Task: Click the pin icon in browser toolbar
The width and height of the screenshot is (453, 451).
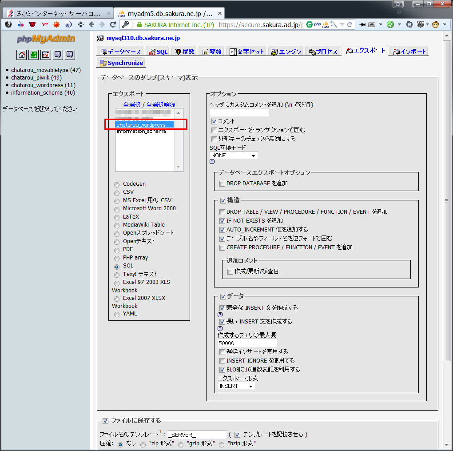Action: 362,24
